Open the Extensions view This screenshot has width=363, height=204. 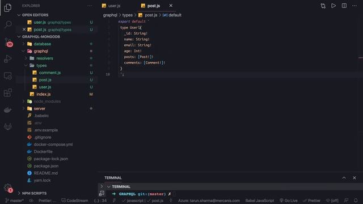point(8,93)
